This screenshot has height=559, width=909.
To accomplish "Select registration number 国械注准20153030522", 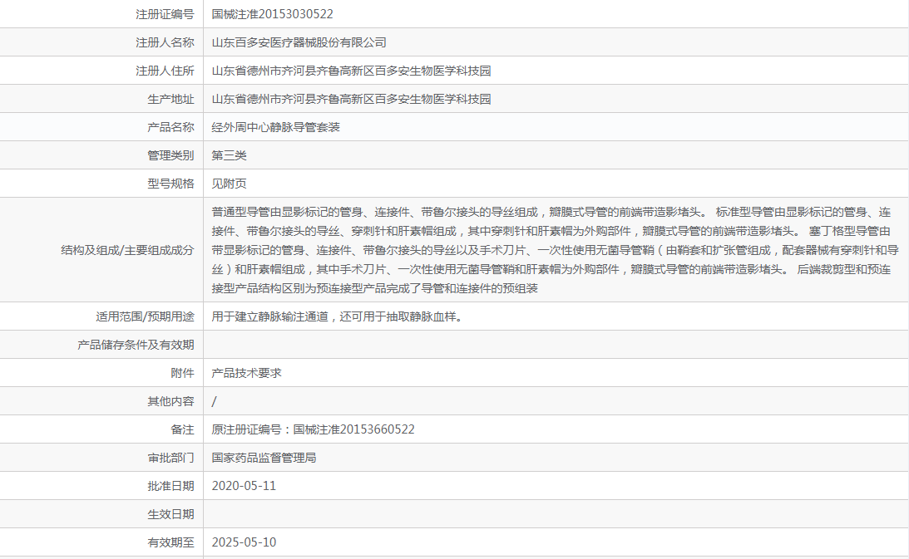I will click(273, 14).
